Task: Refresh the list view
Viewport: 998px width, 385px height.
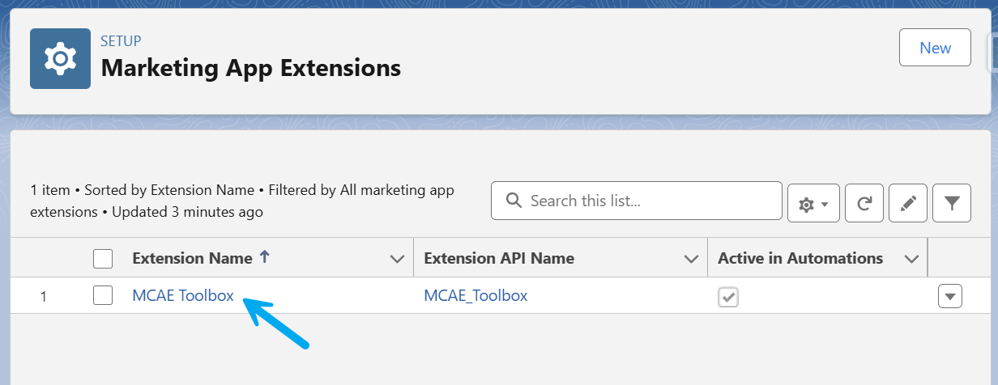Action: pyautogui.click(x=864, y=204)
